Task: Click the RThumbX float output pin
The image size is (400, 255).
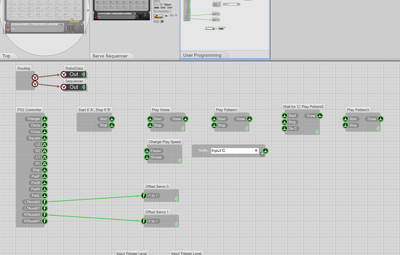Action: click(x=44, y=215)
